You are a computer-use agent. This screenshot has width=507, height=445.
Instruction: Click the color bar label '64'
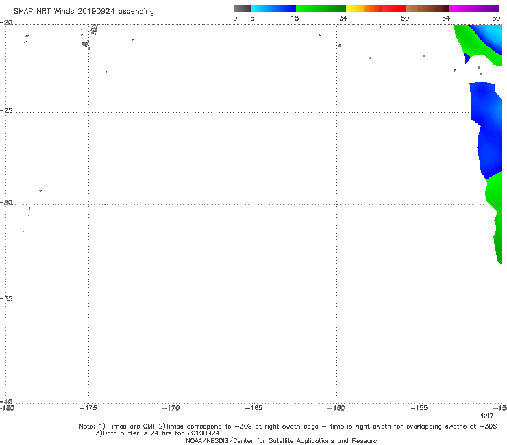446,18
